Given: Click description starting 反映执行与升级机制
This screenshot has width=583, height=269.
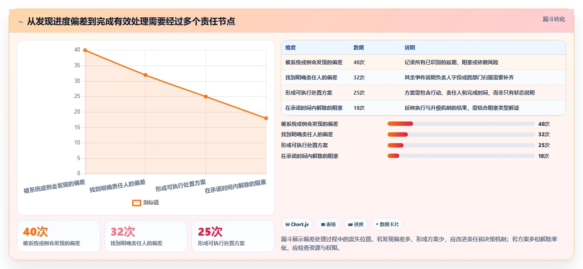Looking at the screenshot, I should (x=462, y=108).
